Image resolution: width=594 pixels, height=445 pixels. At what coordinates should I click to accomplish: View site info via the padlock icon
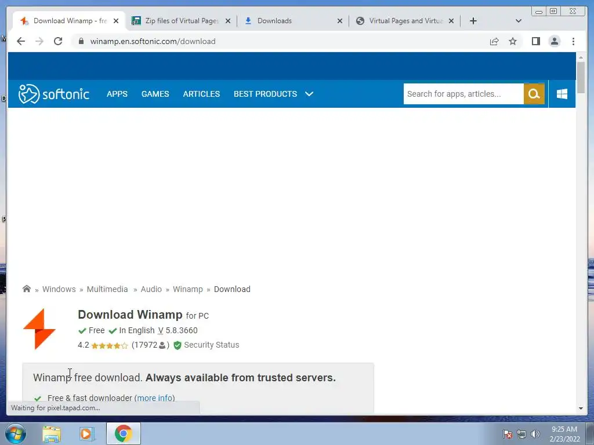click(x=81, y=41)
